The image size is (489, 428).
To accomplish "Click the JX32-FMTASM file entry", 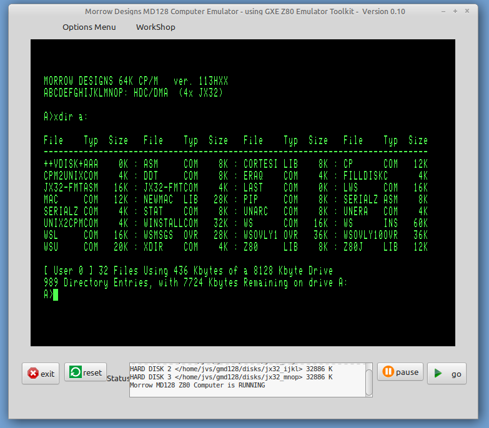I will 86,188.
